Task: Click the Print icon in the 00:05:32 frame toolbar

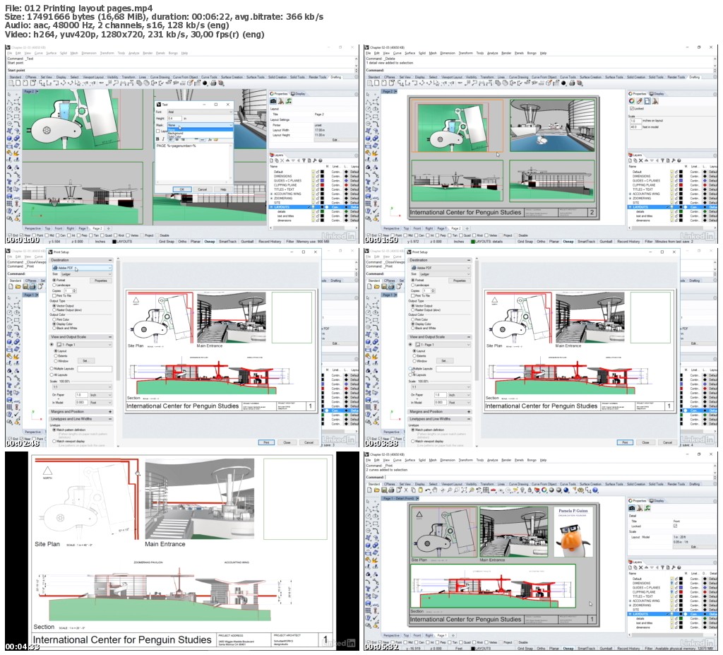Action: [391, 490]
